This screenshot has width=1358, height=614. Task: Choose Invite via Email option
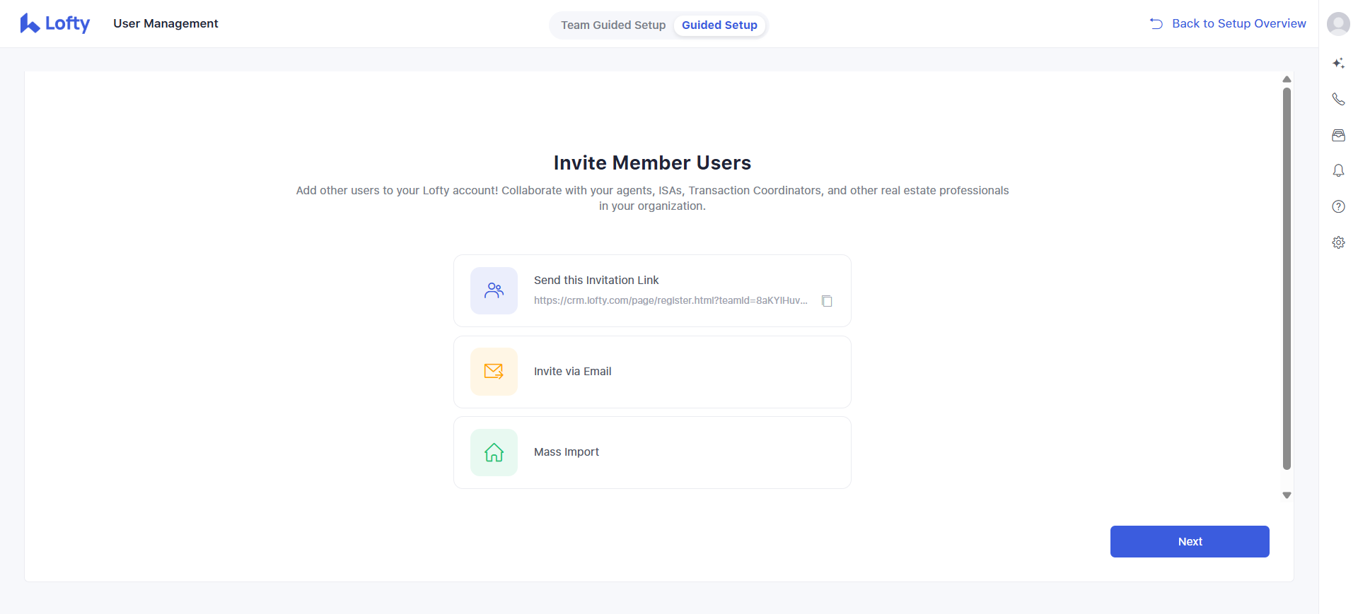(x=572, y=372)
